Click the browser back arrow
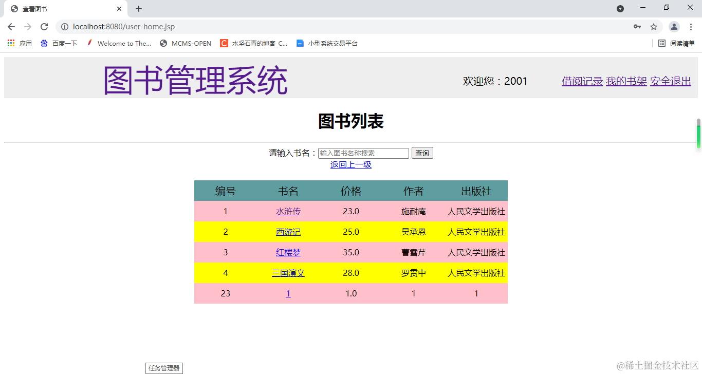 coord(11,26)
